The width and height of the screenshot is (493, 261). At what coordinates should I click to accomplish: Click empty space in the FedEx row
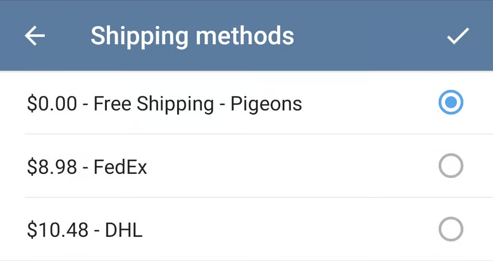coord(289,167)
